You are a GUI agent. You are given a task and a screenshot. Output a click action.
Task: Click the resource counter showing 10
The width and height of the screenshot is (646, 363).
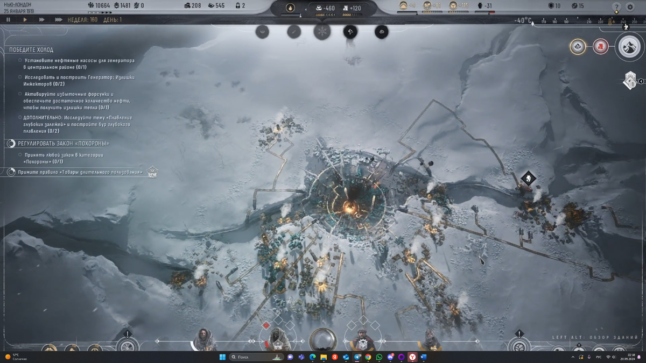(x=554, y=6)
